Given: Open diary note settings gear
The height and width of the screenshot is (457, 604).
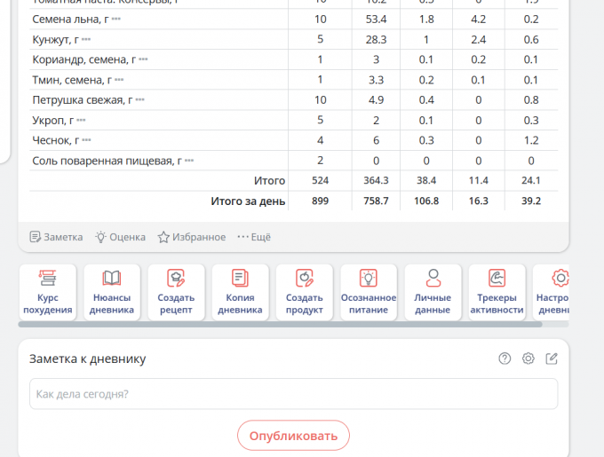Looking at the screenshot, I should pos(528,359).
